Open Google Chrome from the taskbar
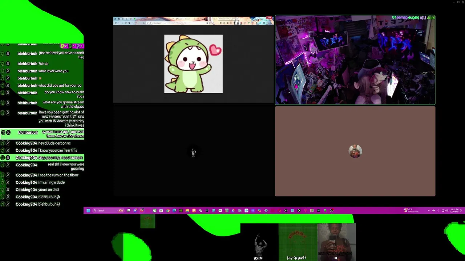Image resolution: width=465 pixels, height=261 pixels. (x=168, y=210)
